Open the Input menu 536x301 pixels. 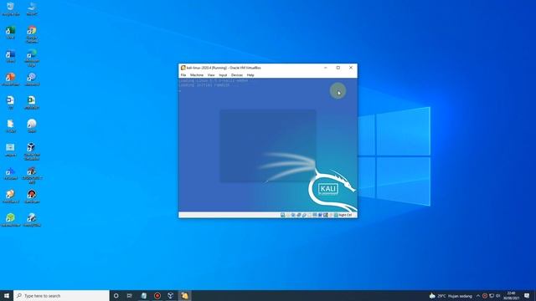[x=223, y=74]
